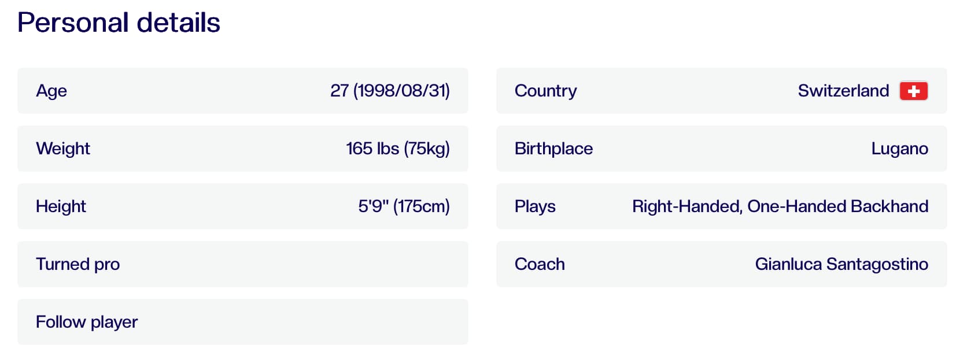Click the Personal details heading

coord(119,23)
